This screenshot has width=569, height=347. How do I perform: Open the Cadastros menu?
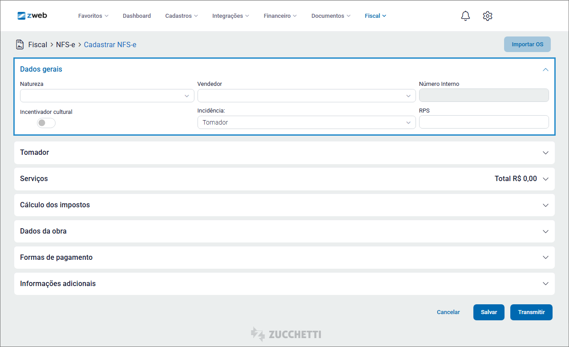click(x=182, y=16)
